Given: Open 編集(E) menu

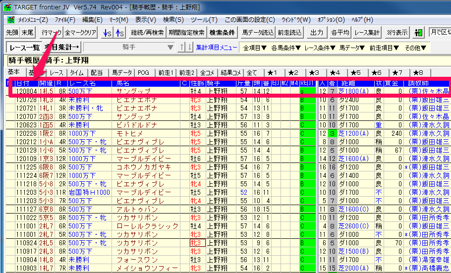Looking at the screenshot, I should coord(92,20).
